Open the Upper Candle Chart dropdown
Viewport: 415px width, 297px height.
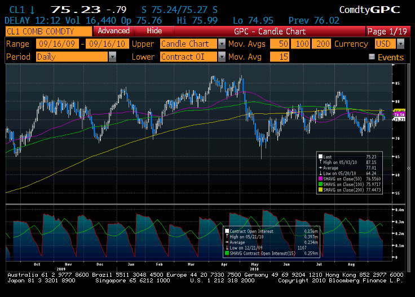click(x=222, y=44)
